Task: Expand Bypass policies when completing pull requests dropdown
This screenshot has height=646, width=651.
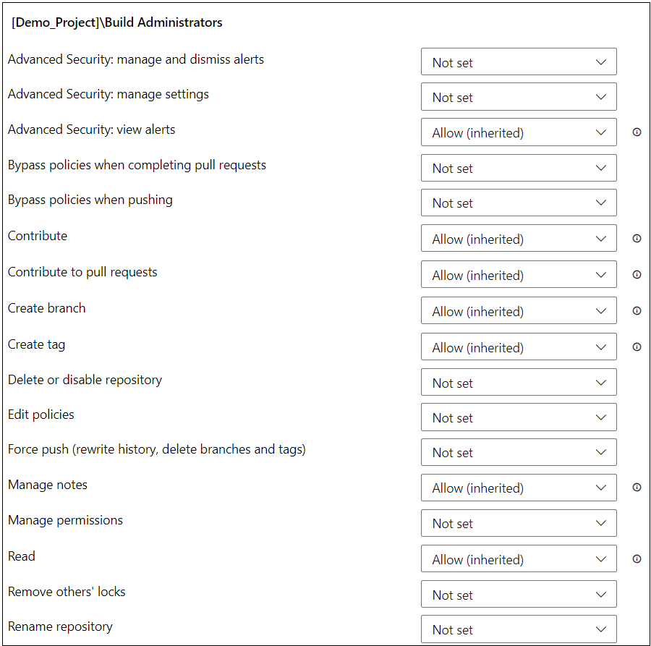Action: click(x=519, y=168)
